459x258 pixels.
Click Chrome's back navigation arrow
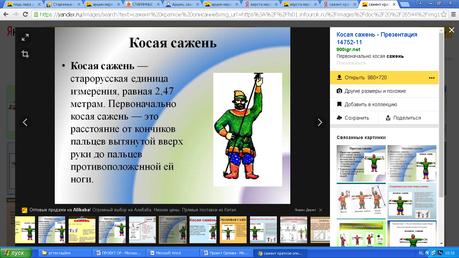click(6, 15)
